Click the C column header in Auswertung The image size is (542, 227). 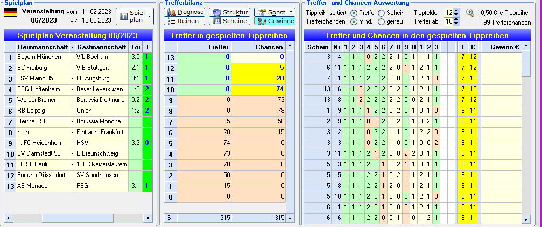coord(473,47)
